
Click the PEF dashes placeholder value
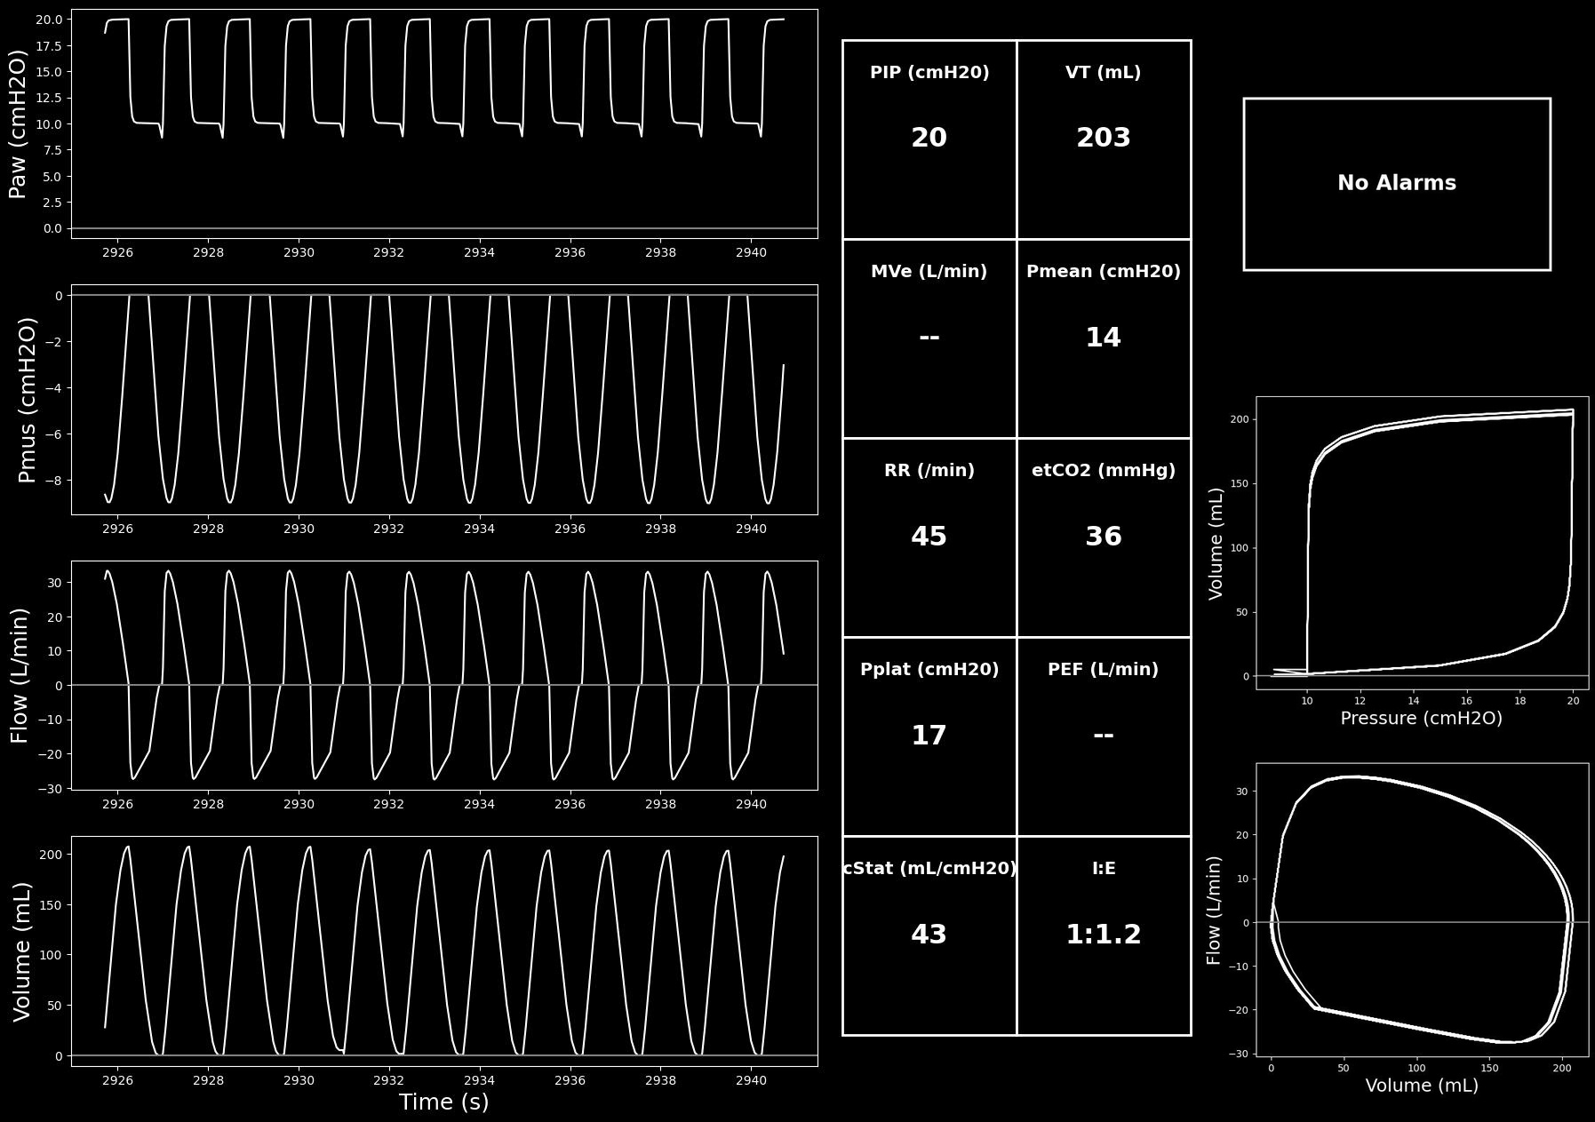pyautogui.click(x=1104, y=735)
